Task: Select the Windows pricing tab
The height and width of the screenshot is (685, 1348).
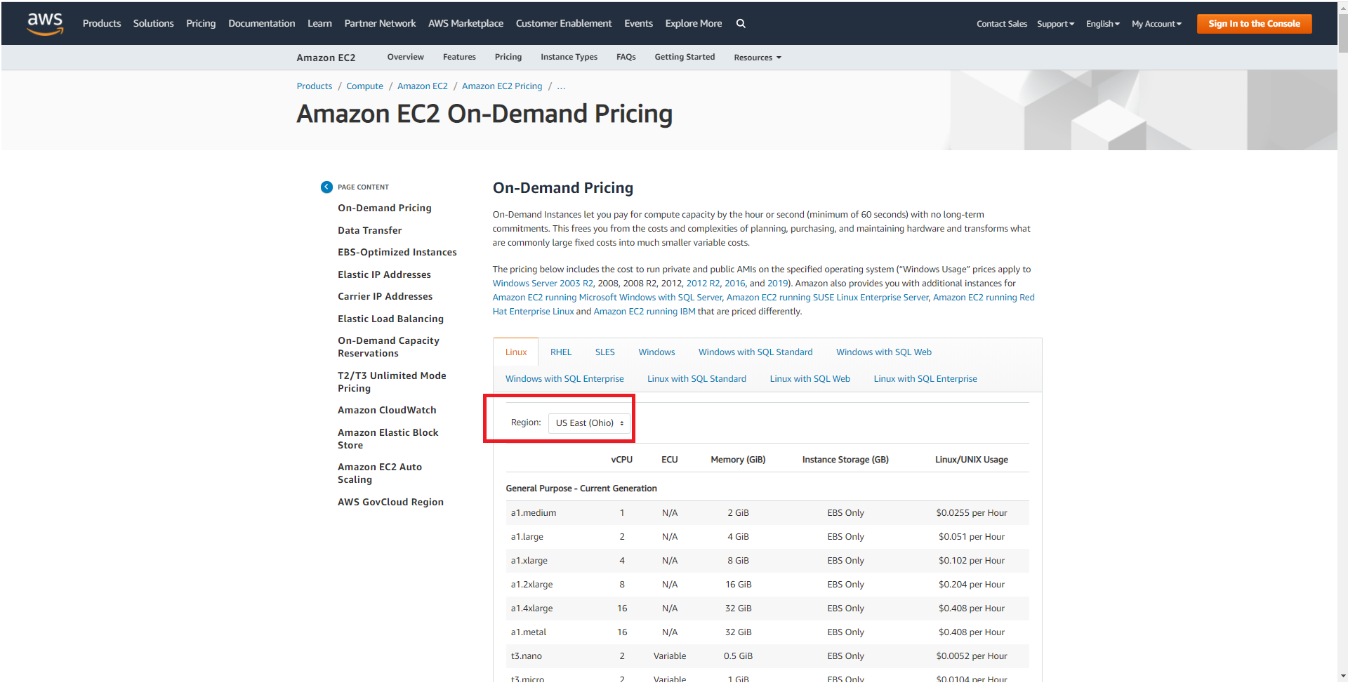Action: pyautogui.click(x=656, y=352)
